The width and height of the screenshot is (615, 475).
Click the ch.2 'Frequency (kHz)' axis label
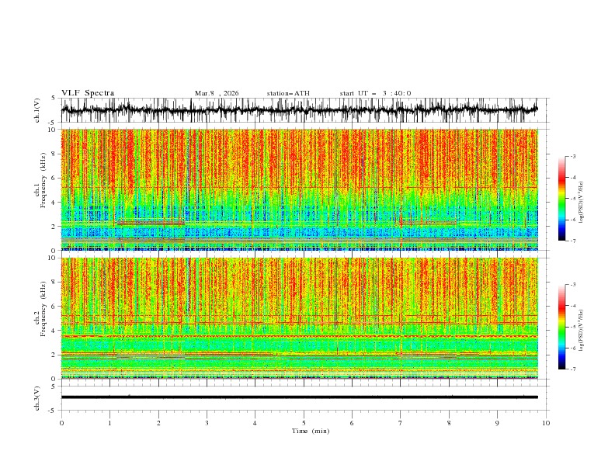43,309
